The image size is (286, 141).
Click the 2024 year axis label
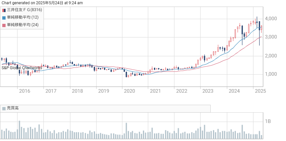point(234,91)
